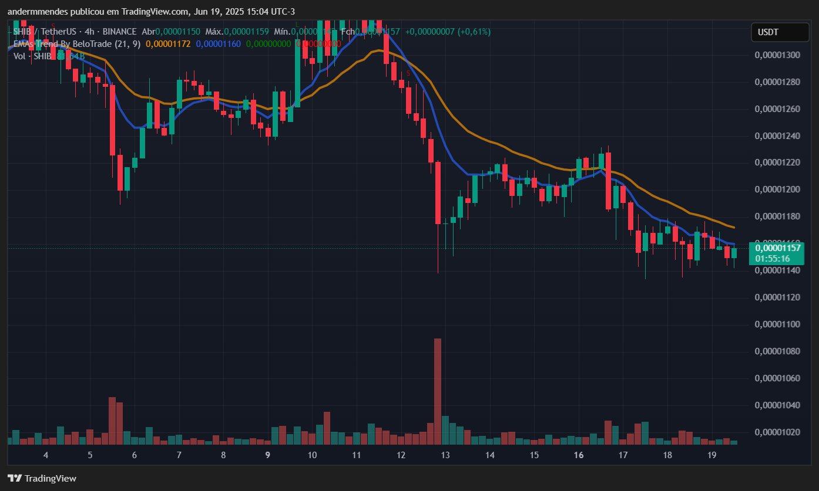Image resolution: width=819 pixels, height=491 pixels.
Task: Click the 0,00001080 price axis label
Action: coord(778,351)
